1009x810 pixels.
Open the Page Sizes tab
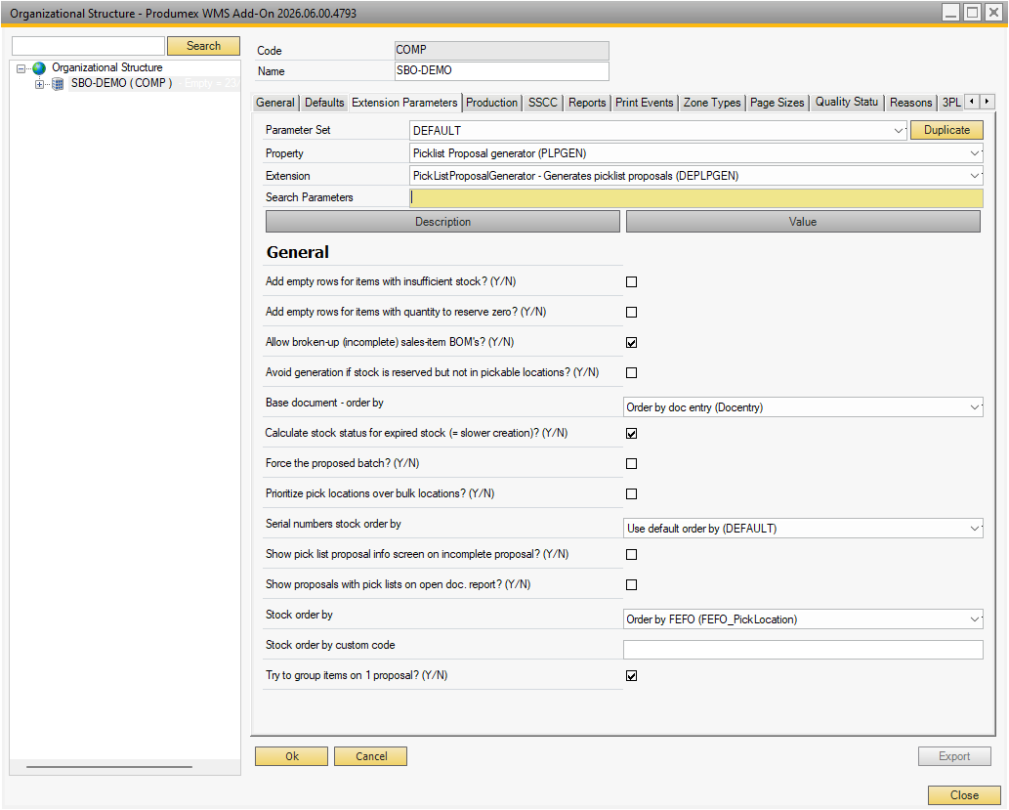coord(777,103)
